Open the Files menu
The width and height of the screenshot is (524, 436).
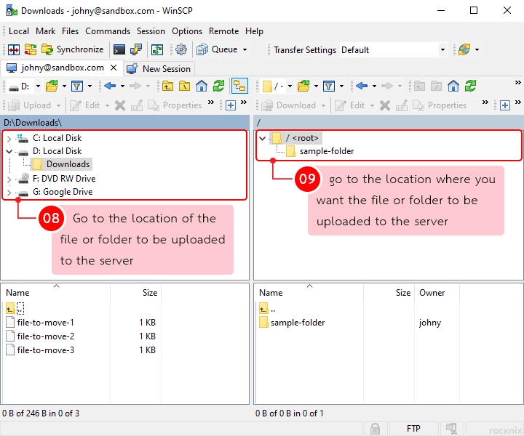click(x=70, y=31)
